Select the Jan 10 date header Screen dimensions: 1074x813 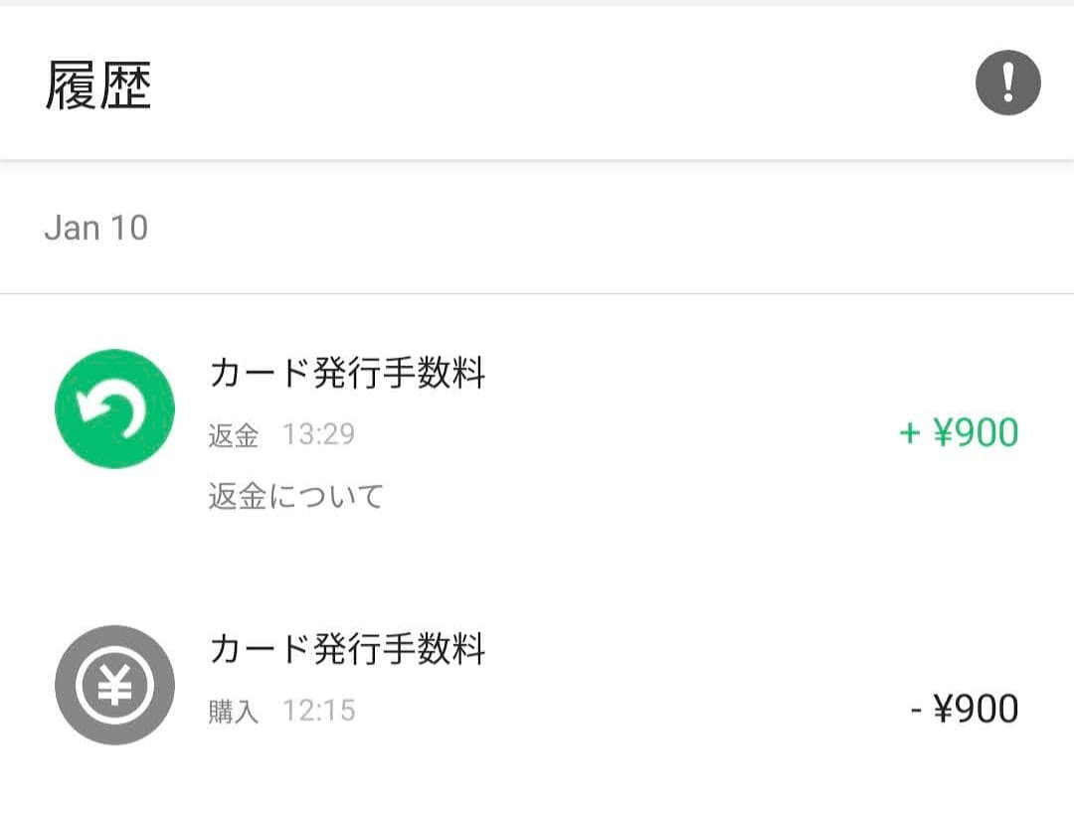(x=96, y=228)
